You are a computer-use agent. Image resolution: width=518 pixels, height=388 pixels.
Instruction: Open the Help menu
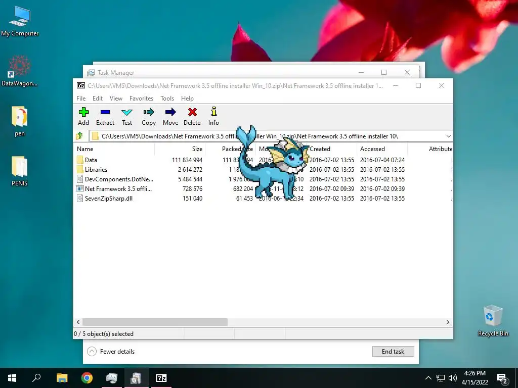pyautogui.click(x=187, y=99)
